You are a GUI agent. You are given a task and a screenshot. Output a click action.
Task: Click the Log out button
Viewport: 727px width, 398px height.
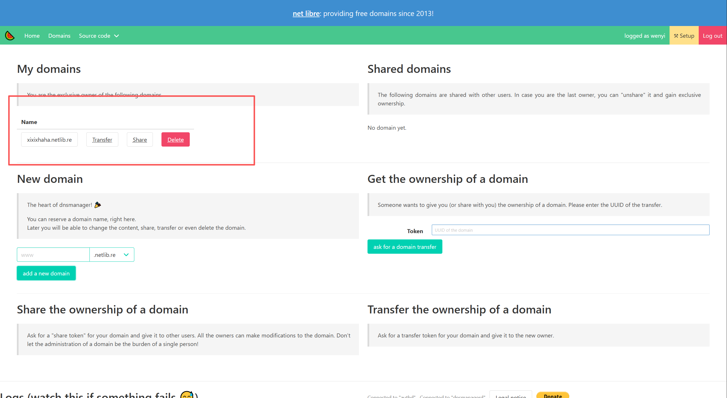click(712, 36)
